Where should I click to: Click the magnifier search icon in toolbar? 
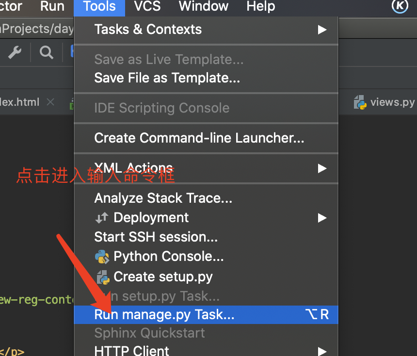(47, 52)
